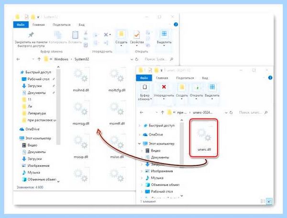Screen dimensions: 287x218
Task: Open Поделиться tab in System32 window
Action: [x=62, y=25]
